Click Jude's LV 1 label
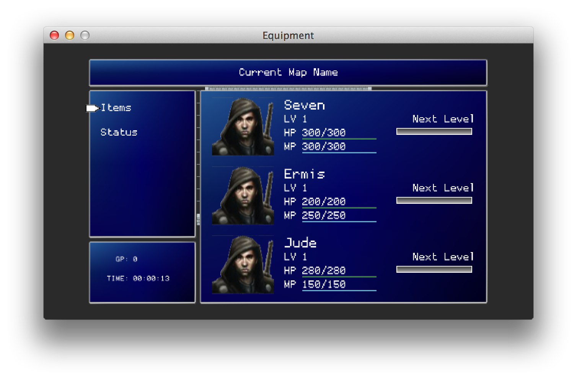The width and height of the screenshot is (577, 380). 295,257
